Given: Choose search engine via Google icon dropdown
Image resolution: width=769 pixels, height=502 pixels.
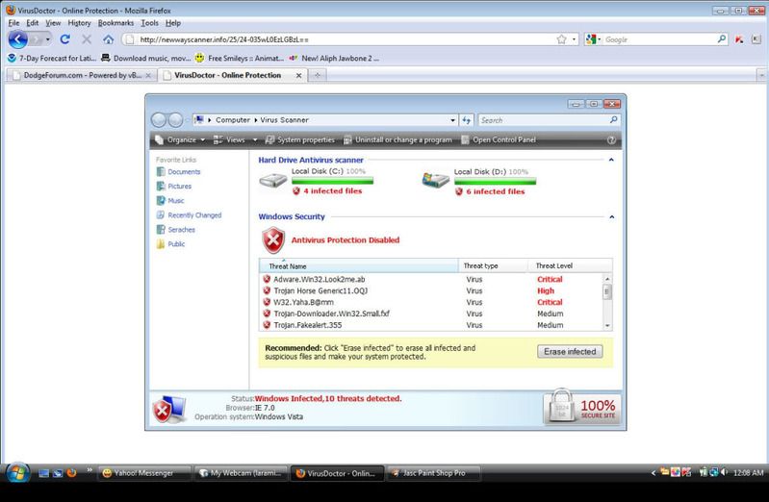Looking at the screenshot, I should click(593, 39).
